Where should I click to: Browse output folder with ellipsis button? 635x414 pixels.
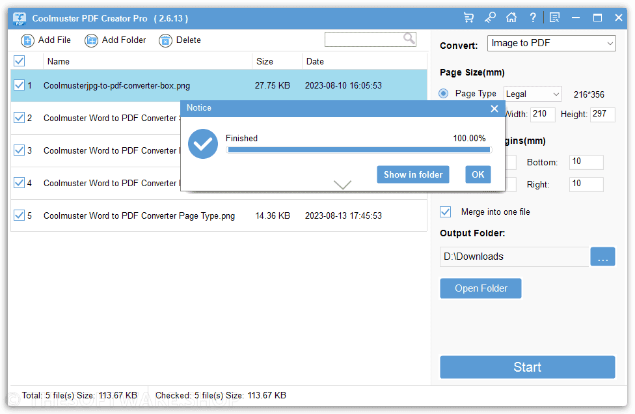pyautogui.click(x=602, y=257)
